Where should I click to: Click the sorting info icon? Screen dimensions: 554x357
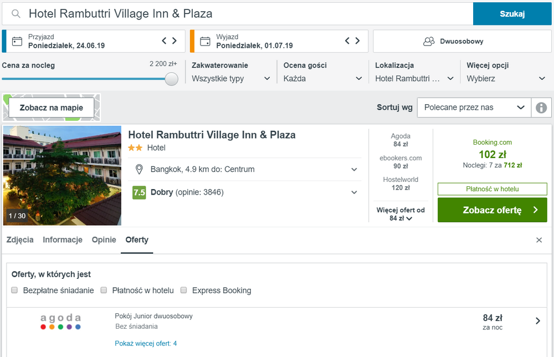click(x=541, y=108)
